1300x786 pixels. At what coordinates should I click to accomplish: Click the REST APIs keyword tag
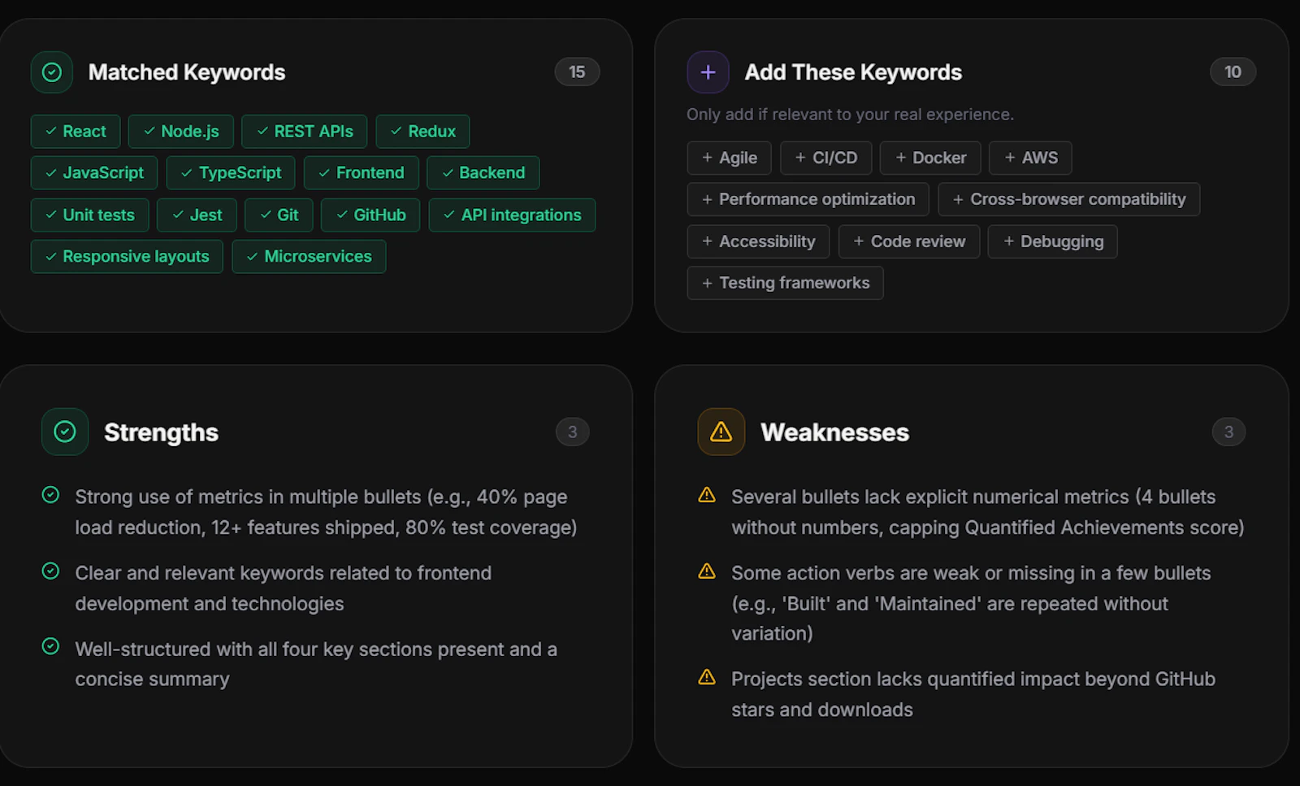tap(305, 132)
